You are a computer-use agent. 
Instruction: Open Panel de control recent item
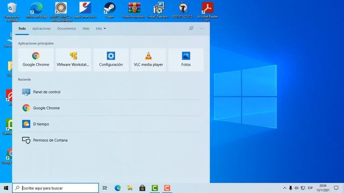(109, 92)
